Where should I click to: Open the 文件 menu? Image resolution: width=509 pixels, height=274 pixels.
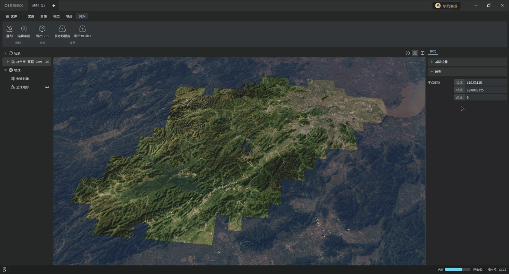tap(12, 16)
